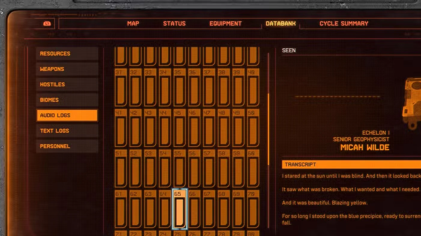421x236 pixels.
Task: Select audio log 46
Action: click(x=194, y=128)
